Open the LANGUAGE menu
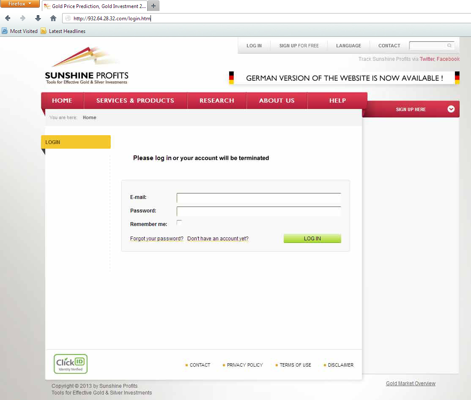 point(348,46)
